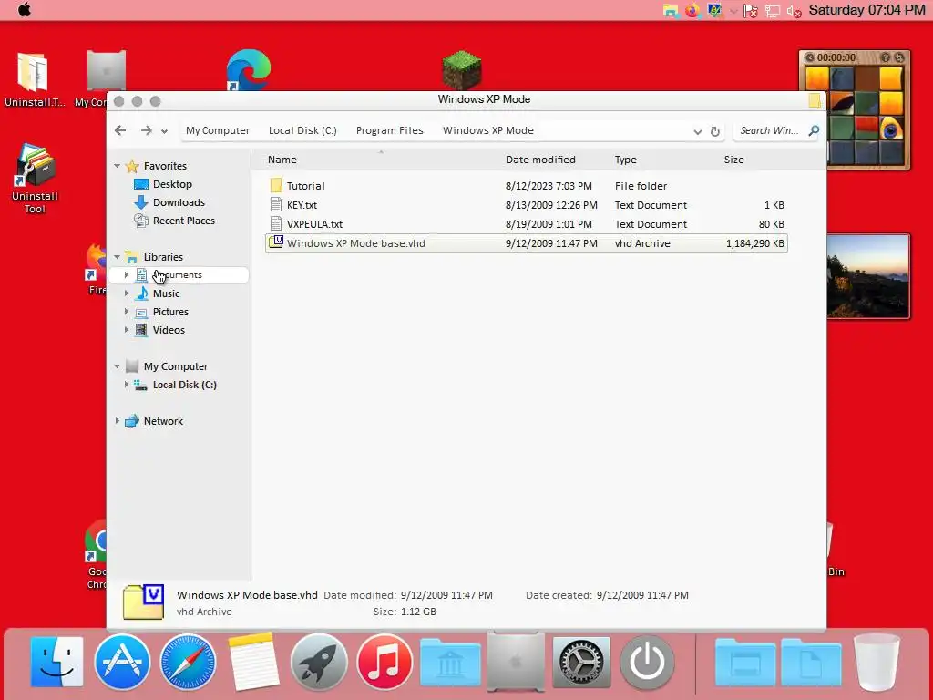Open the Trash can in dock
933x700 pixels.
[x=877, y=662]
